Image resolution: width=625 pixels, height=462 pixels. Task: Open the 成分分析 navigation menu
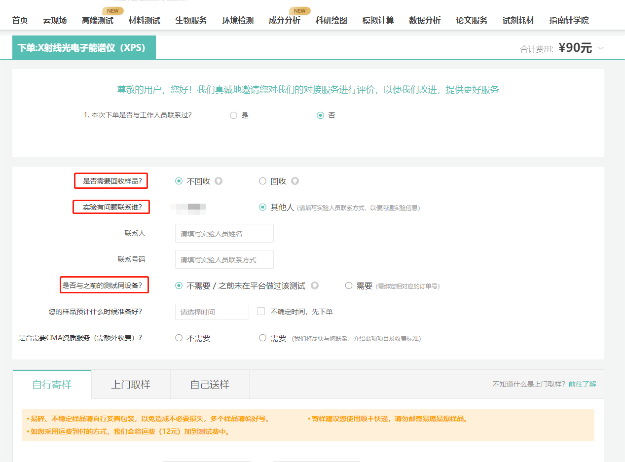[284, 20]
